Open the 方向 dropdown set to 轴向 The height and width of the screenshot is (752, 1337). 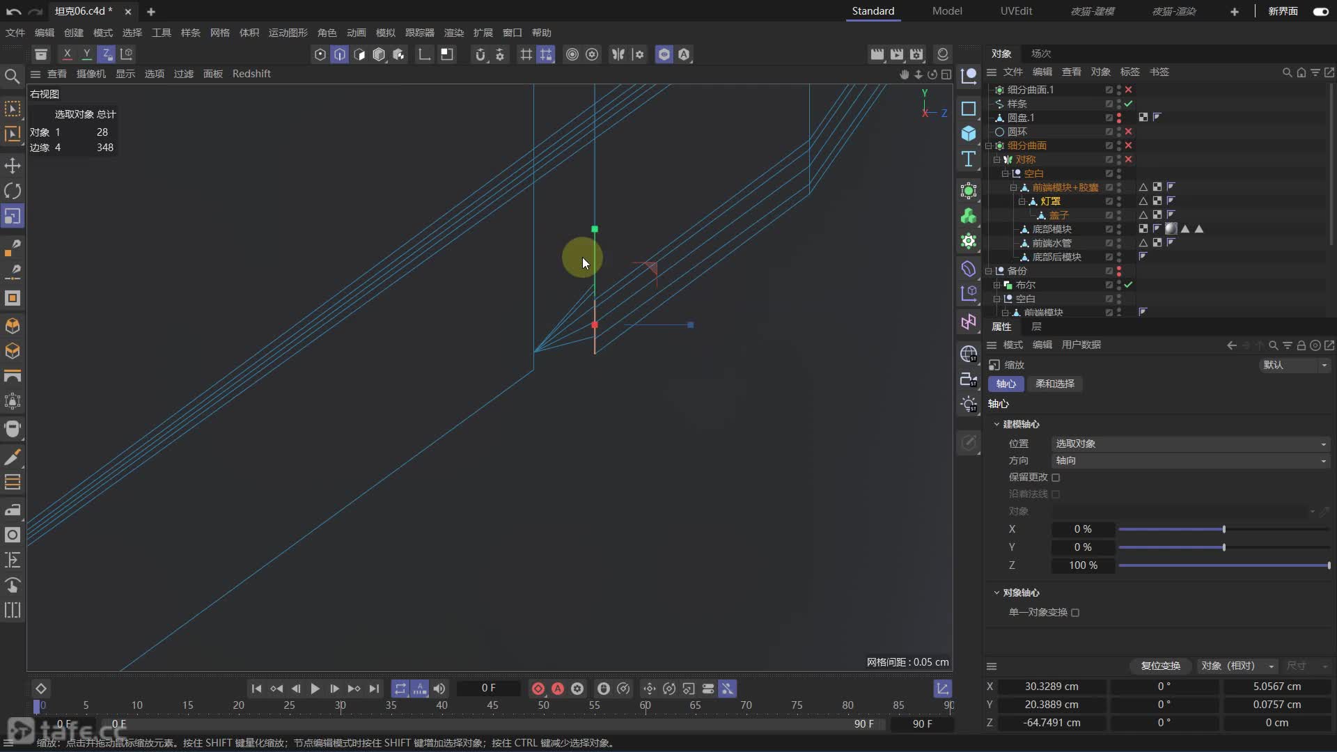click(x=1190, y=460)
